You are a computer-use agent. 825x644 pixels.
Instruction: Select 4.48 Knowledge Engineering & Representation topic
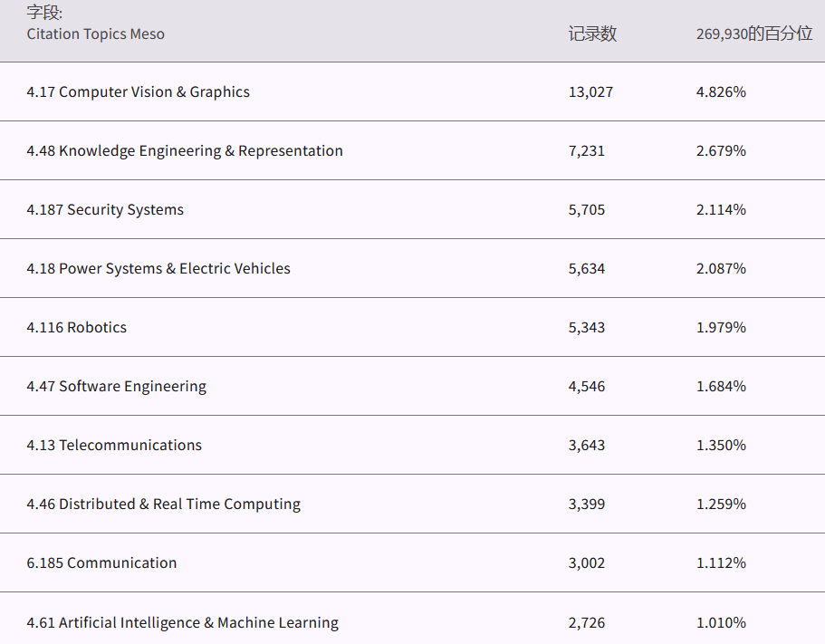(x=185, y=150)
